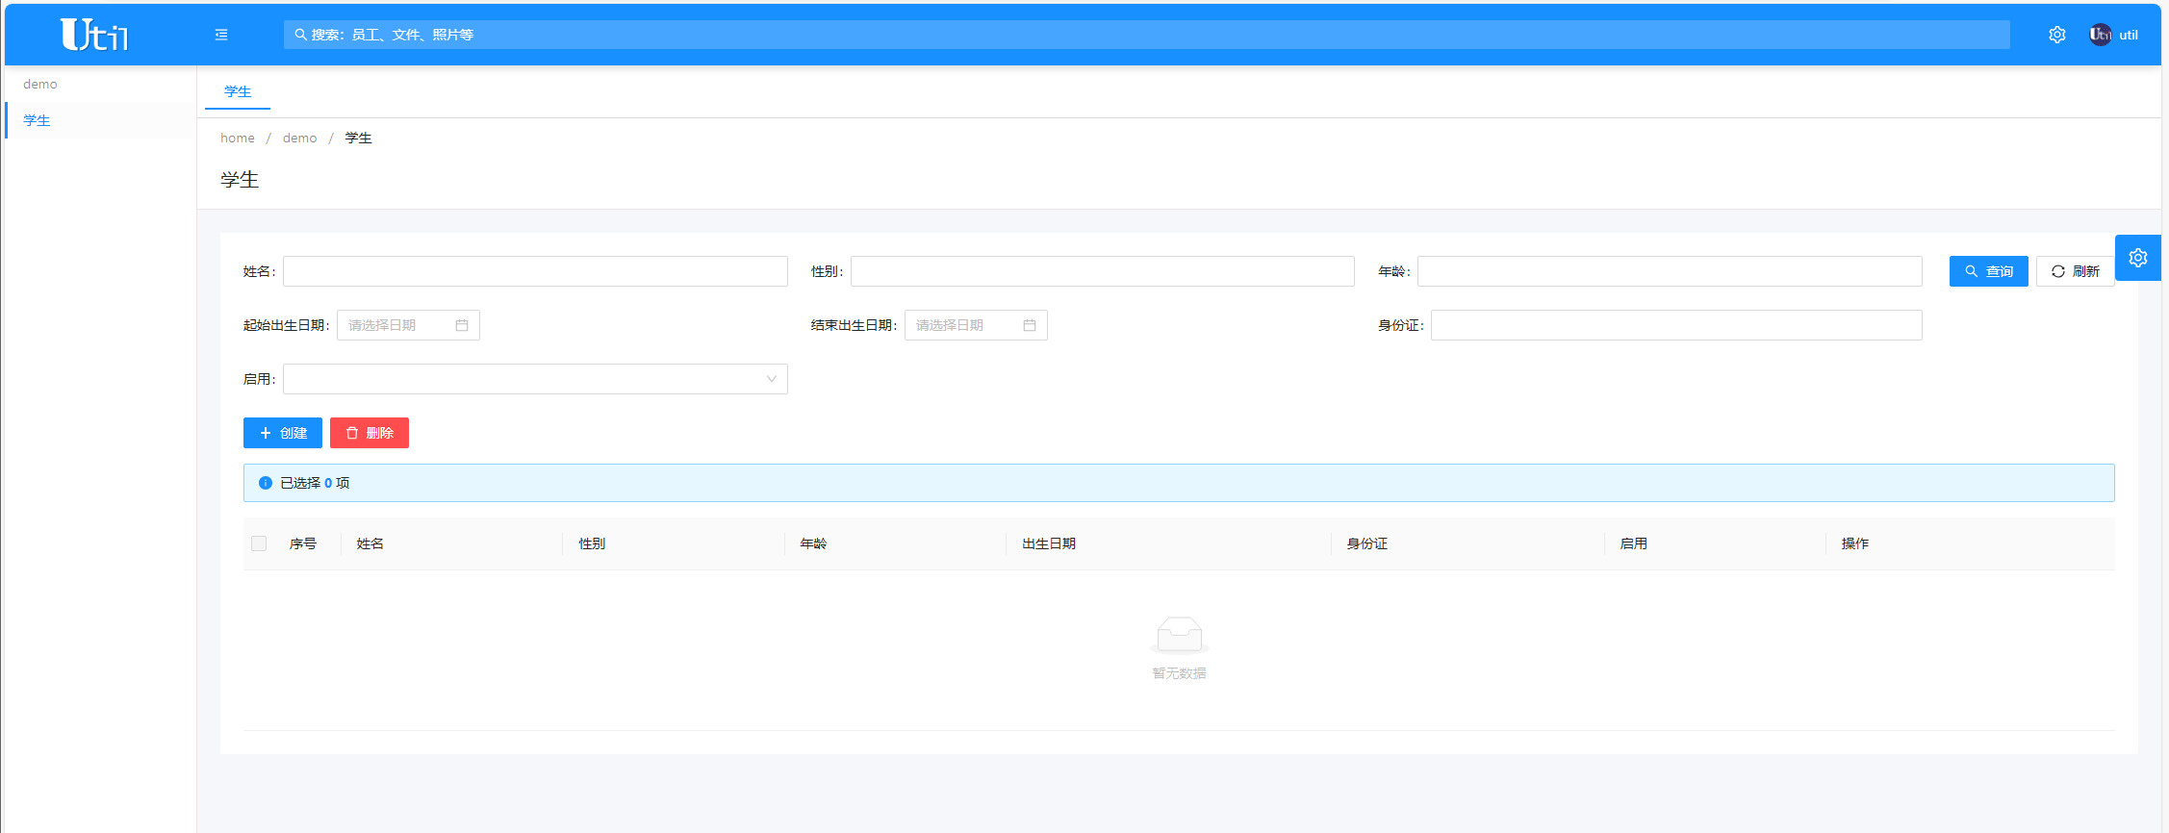Click the 出生日期 column header
2169x833 pixels.
point(1049,543)
